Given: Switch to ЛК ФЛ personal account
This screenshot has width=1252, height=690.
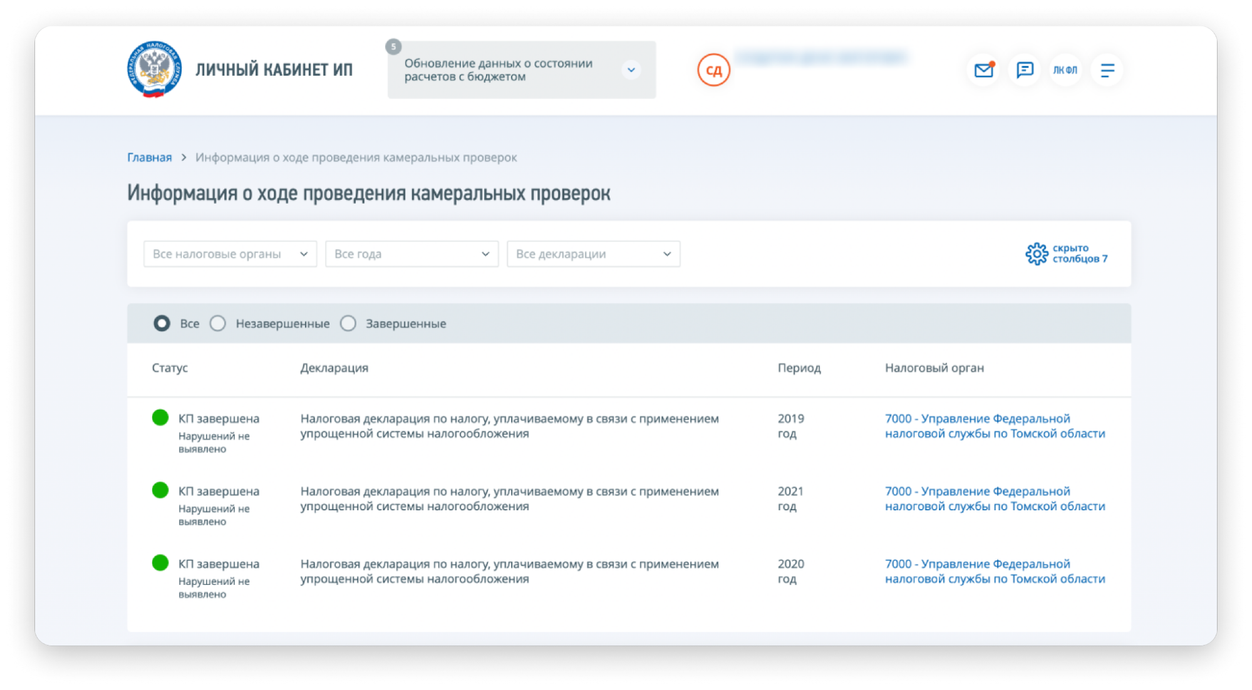Looking at the screenshot, I should (1065, 70).
